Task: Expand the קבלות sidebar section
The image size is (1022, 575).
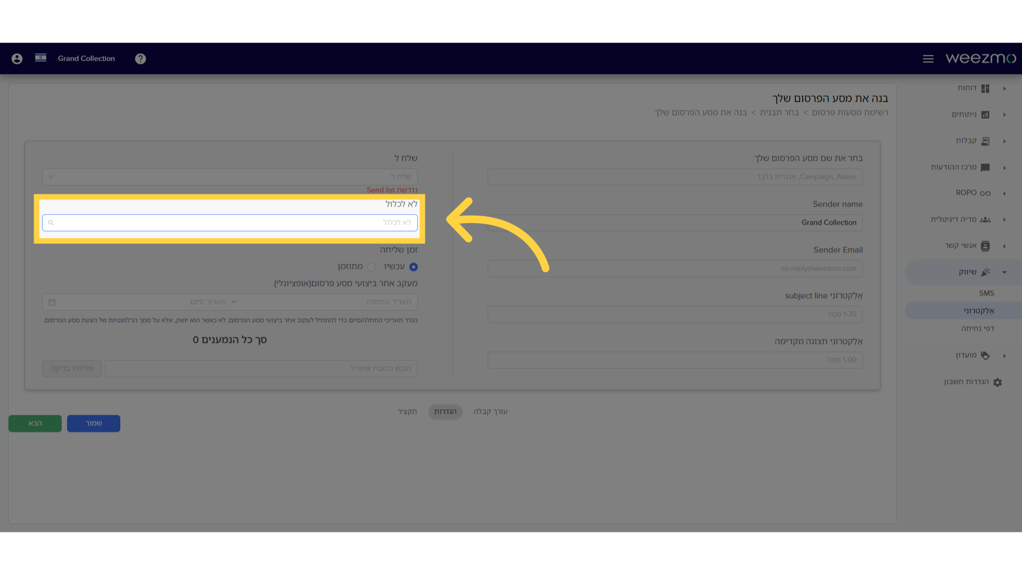Action: pyautogui.click(x=1004, y=141)
